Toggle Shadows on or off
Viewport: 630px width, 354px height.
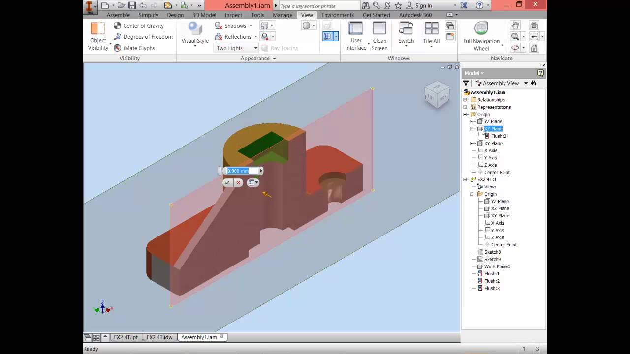coord(230,26)
